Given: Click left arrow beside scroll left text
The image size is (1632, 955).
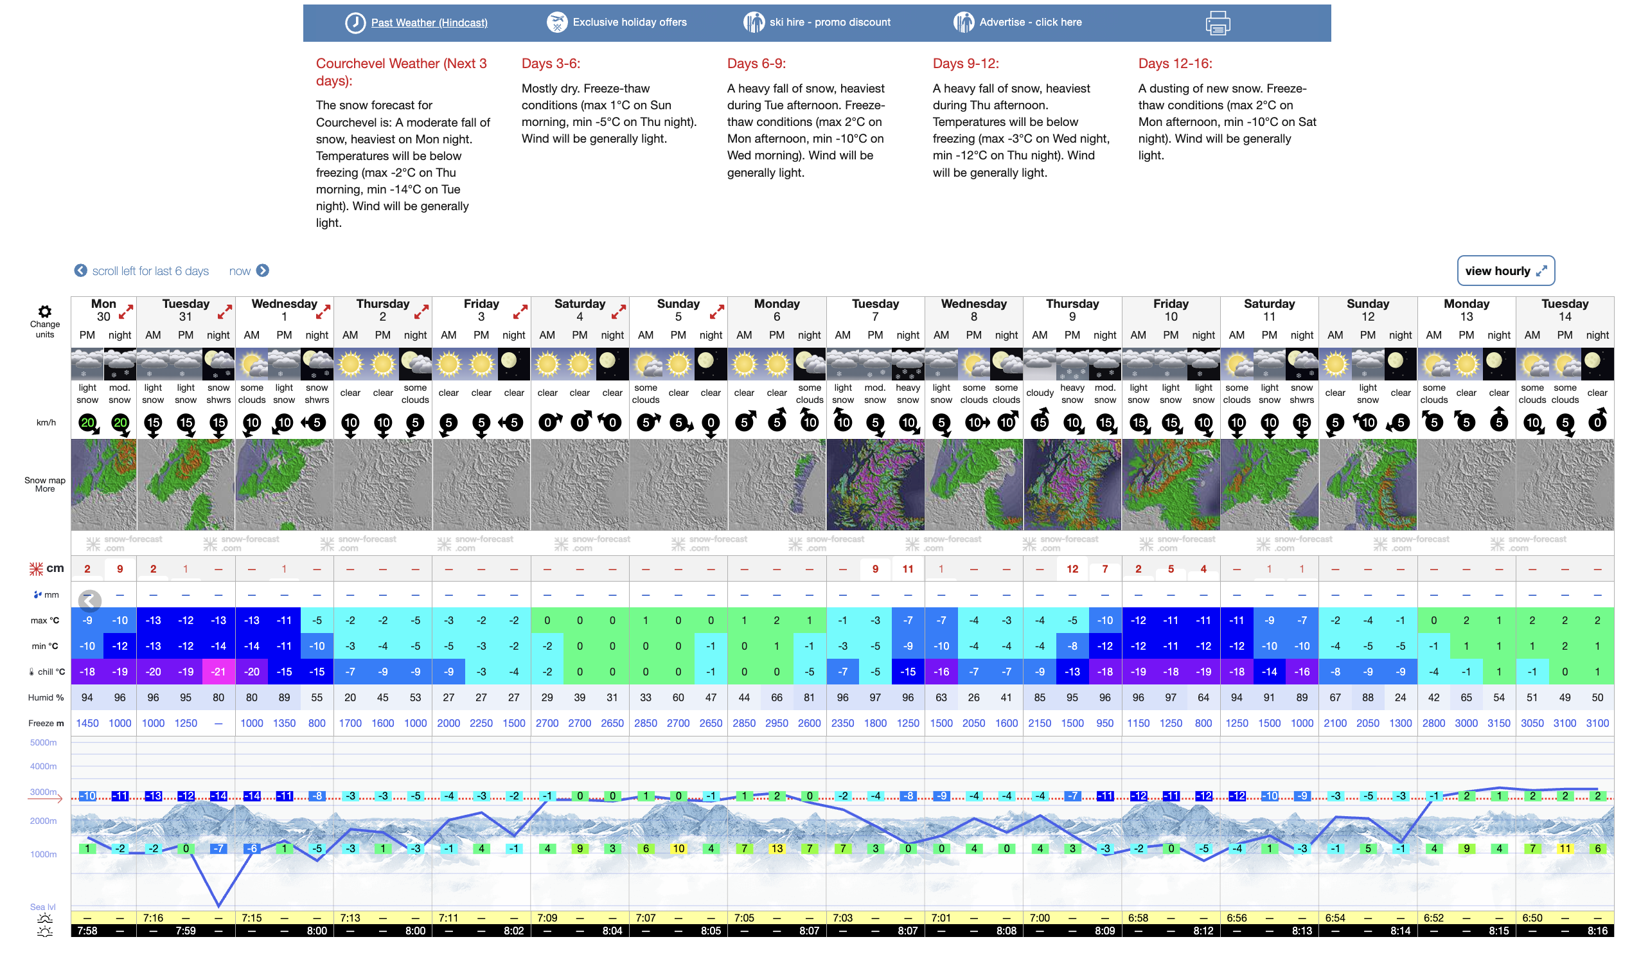Looking at the screenshot, I should (x=80, y=271).
